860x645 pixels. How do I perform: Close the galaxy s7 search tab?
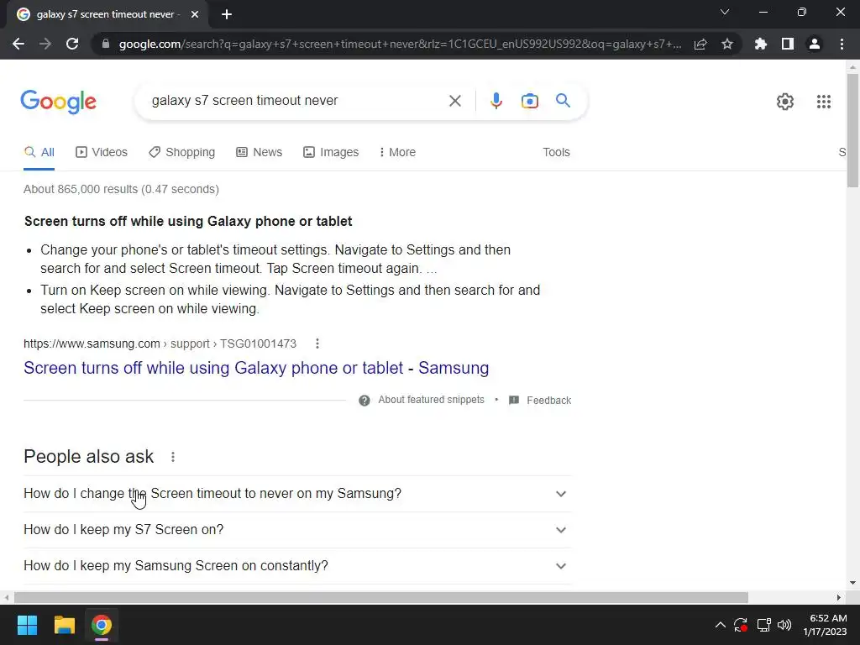tap(195, 14)
